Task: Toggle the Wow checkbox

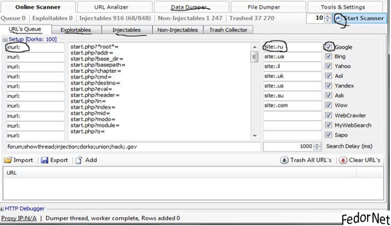Action: tap(329, 105)
